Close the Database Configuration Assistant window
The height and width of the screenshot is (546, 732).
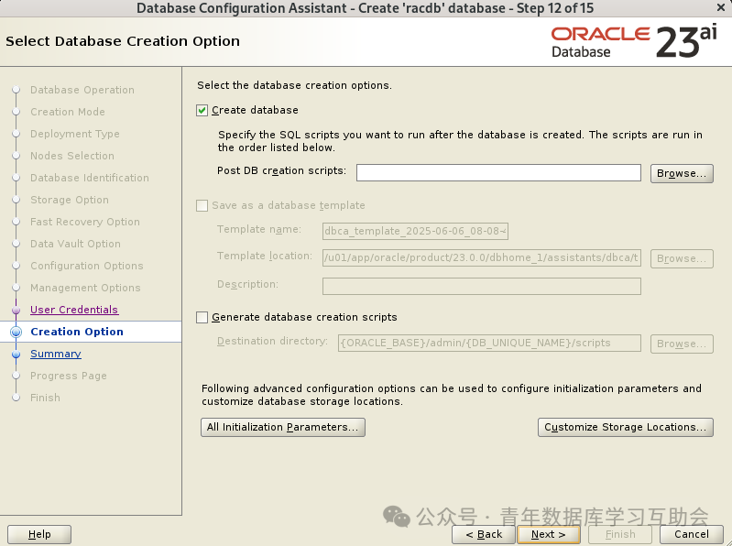721,8
